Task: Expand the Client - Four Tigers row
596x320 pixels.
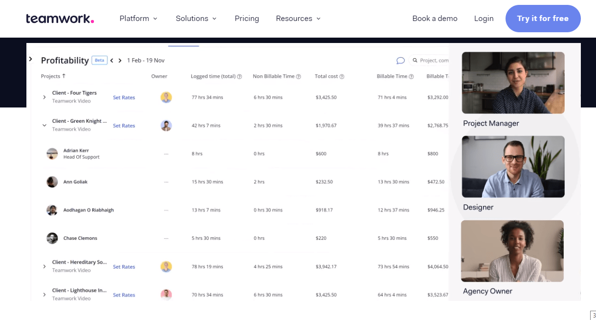Action: tap(44, 97)
